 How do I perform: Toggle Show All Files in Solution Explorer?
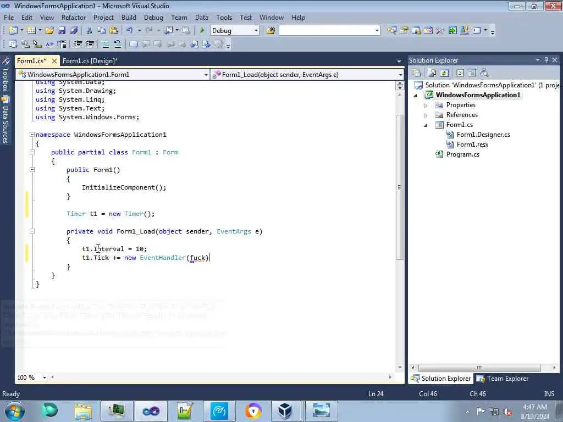[432, 73]
